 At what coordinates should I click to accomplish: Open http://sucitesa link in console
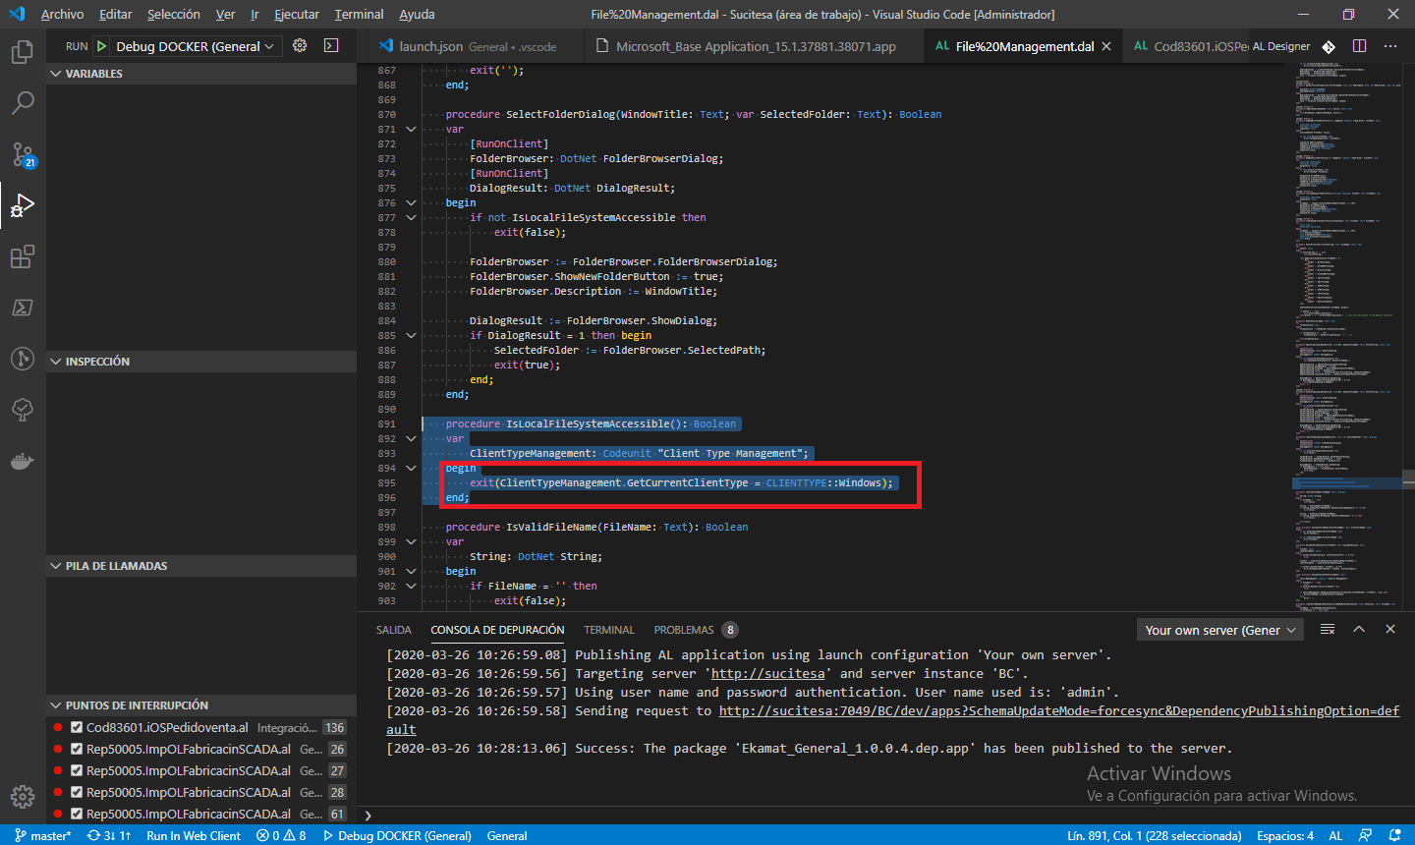(767, 673)
